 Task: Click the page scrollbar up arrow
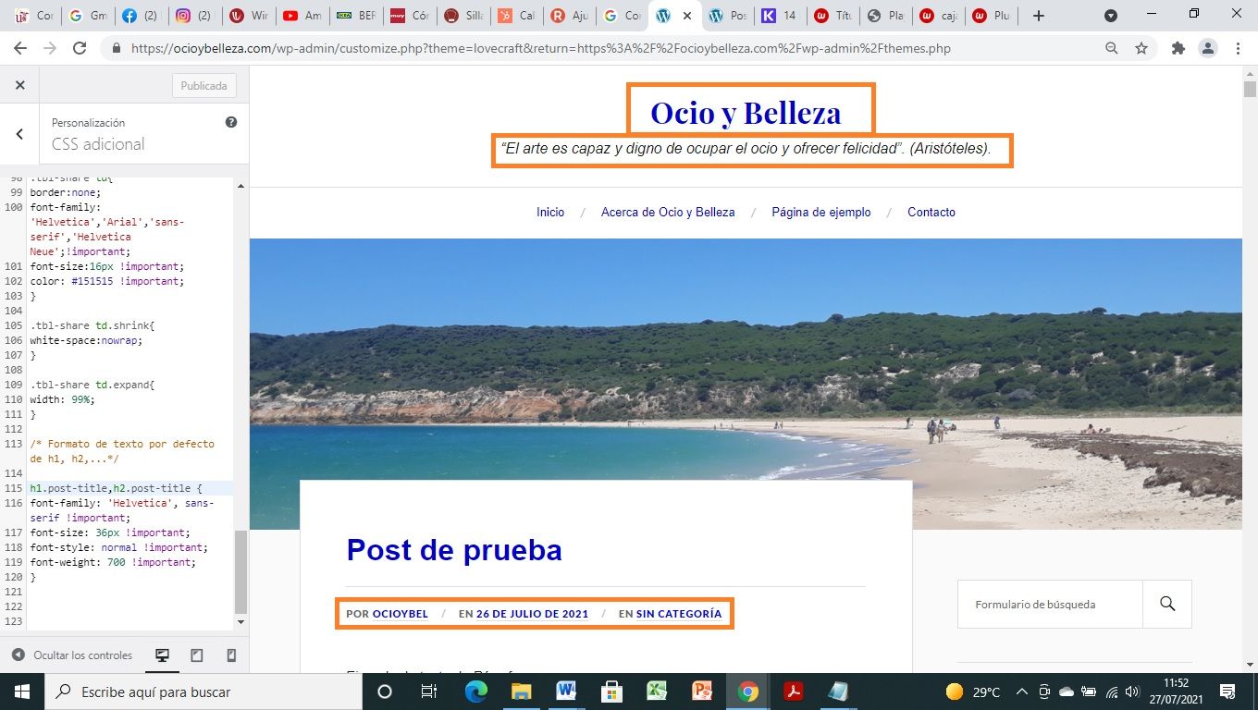(x=1250, y=74)
